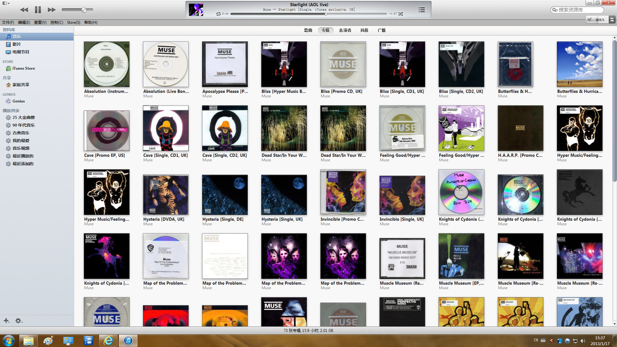Image resolution: width=617 pixels, height=347 pixels.
Task: Skip forward to the next track
Action: point(52,10)
